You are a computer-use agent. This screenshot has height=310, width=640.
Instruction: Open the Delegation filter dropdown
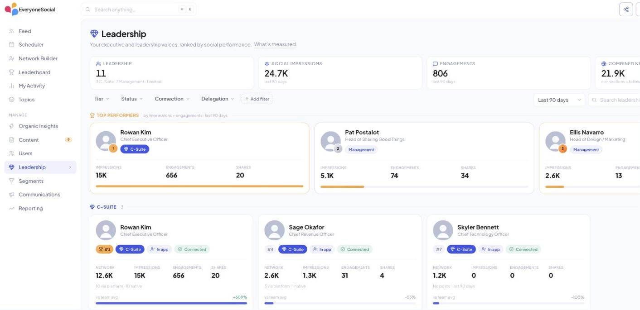coord(218,99)
